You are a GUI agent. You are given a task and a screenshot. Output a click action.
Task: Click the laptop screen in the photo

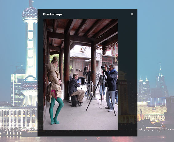tap(79, 81)
